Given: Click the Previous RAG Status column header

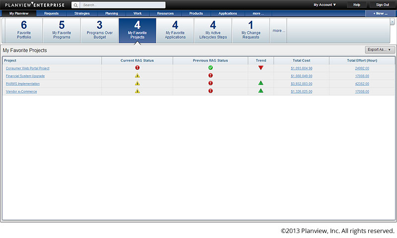Looking at the screenshot, I should coord(210,60).
